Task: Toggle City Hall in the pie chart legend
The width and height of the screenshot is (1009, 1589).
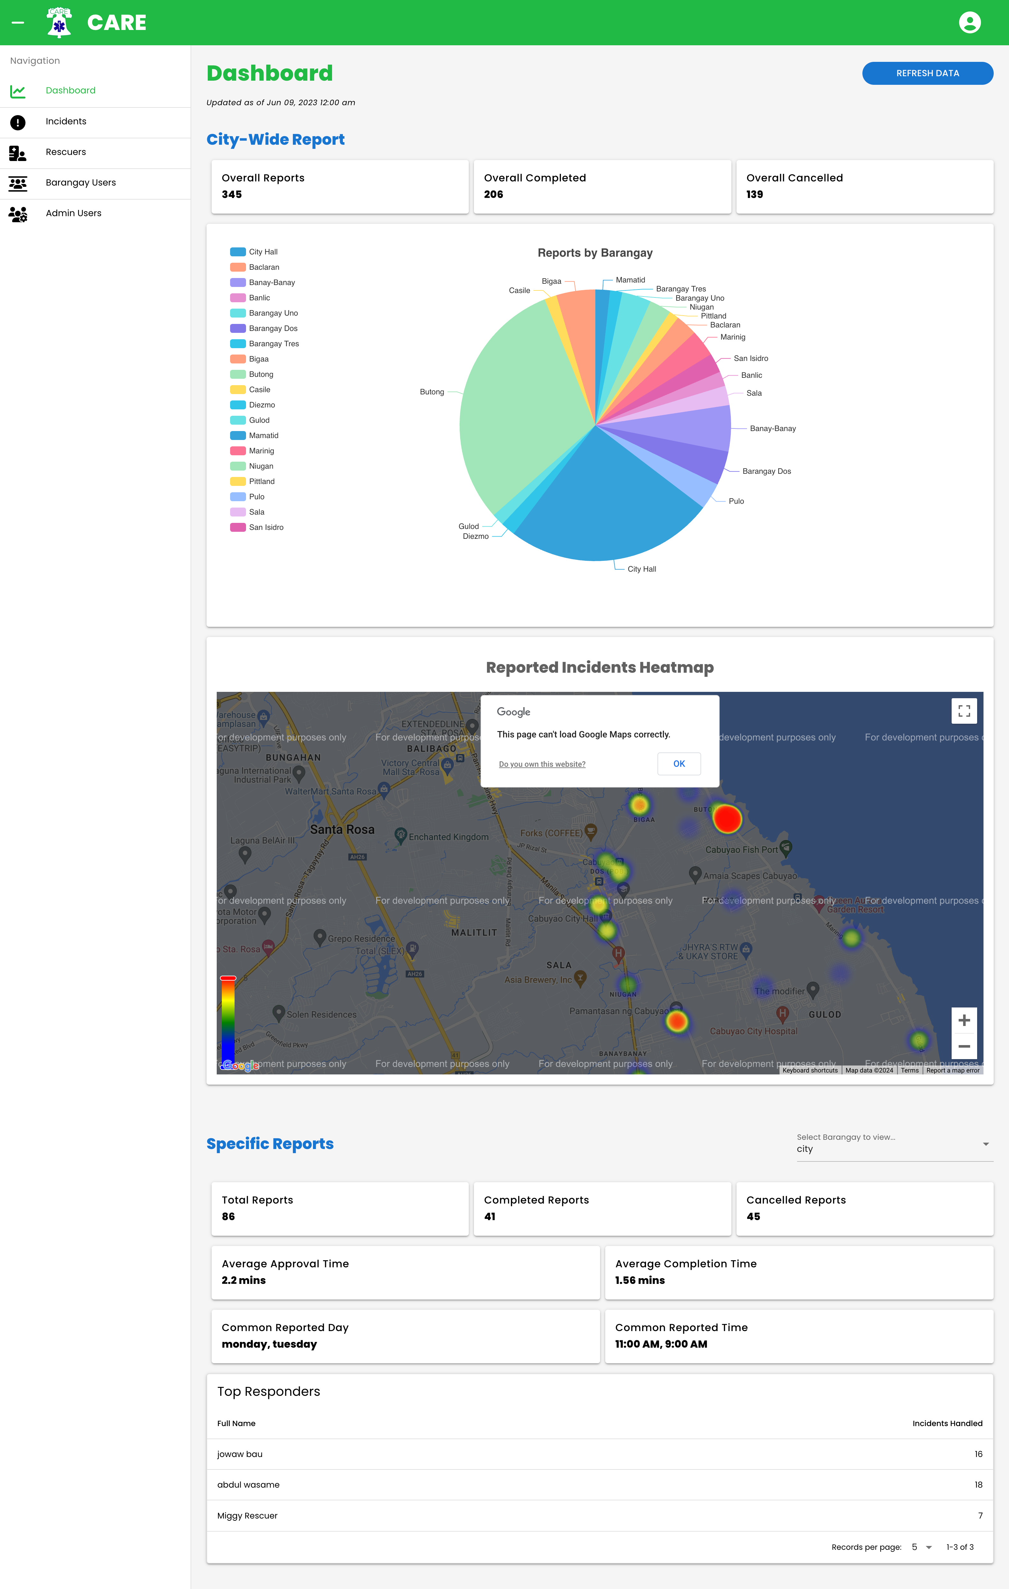Action: pos(263,252)
